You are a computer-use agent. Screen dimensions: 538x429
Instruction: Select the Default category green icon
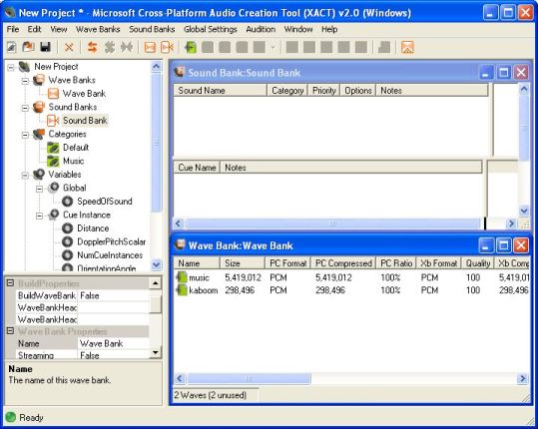(53, 148)
